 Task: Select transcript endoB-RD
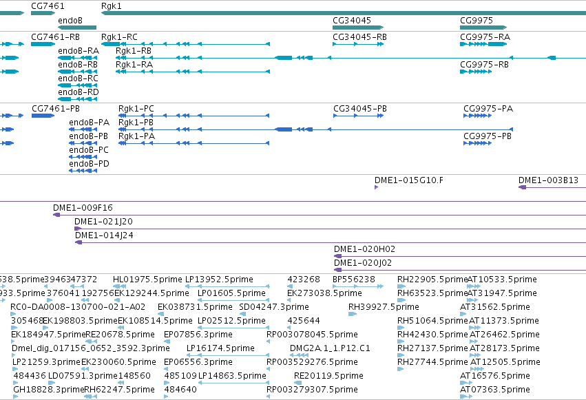(78, 92)
